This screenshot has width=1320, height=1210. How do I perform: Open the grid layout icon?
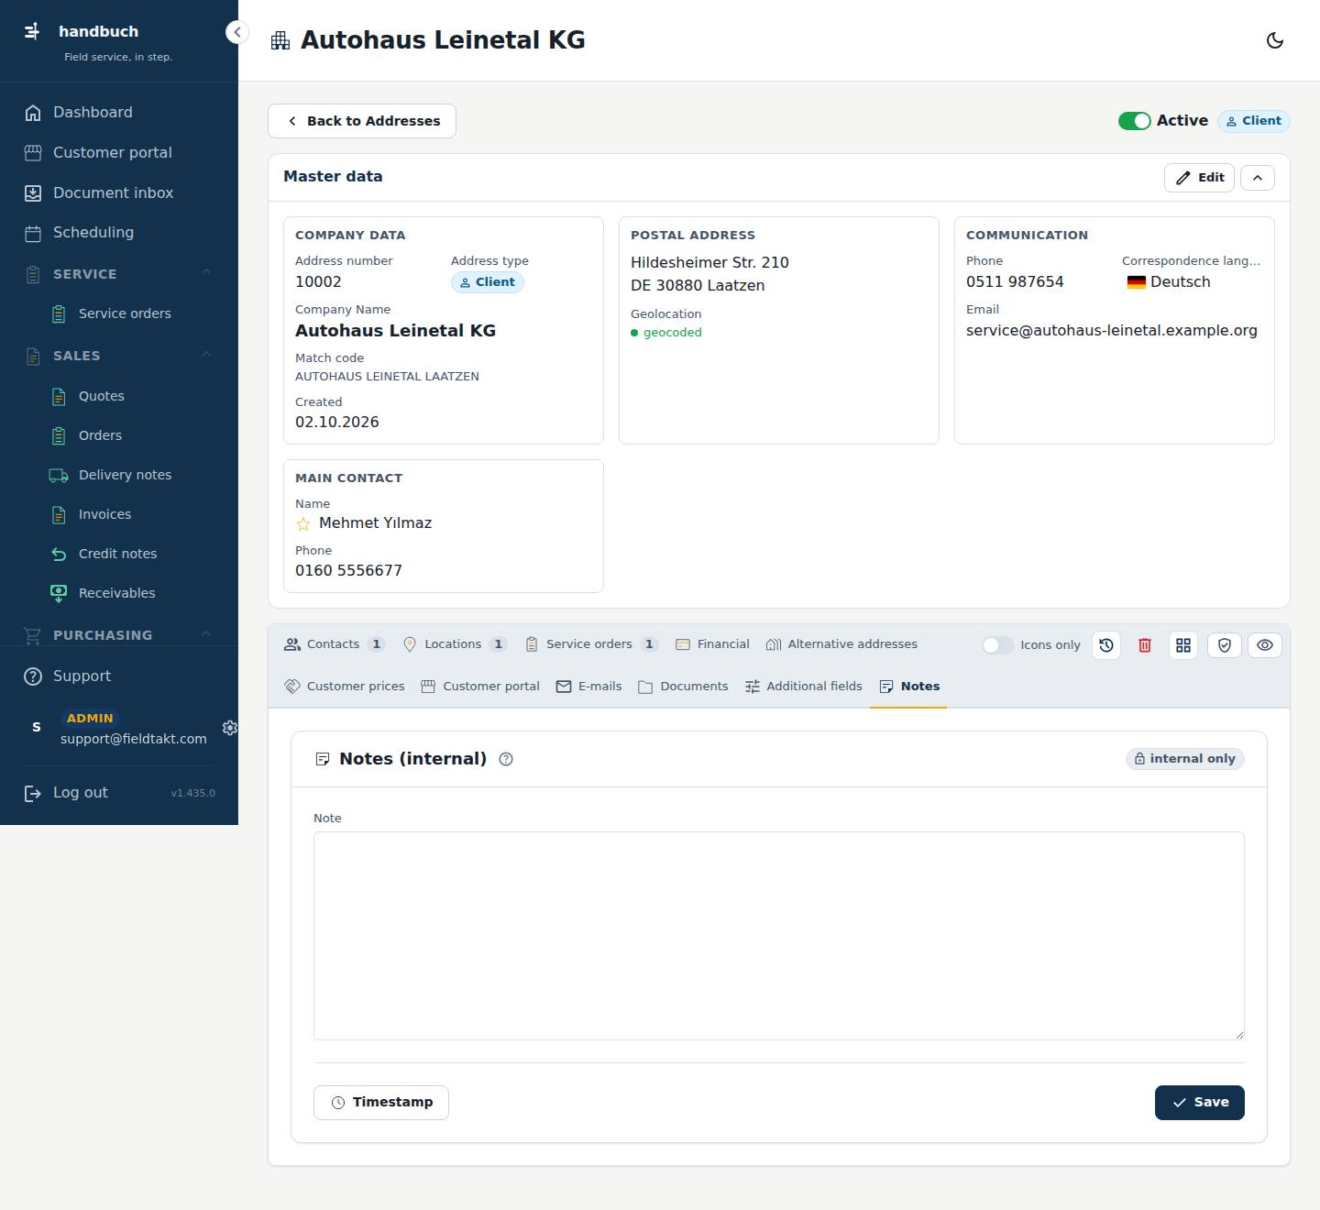coord(1183,645)
